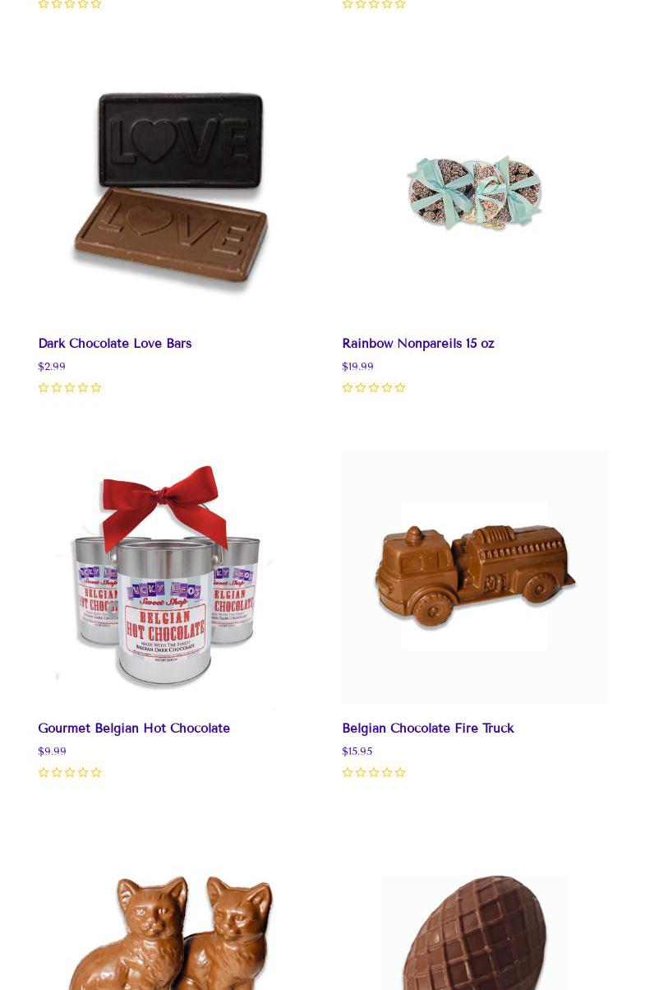Viewport: 645px width, 990px height.
Task: Open the Belgian Chocolate Fire Truck link
Action: point(428,729)
